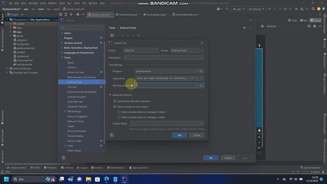Click the build hammer icon in toolbar
327x184 pixels.
[227, 9]
